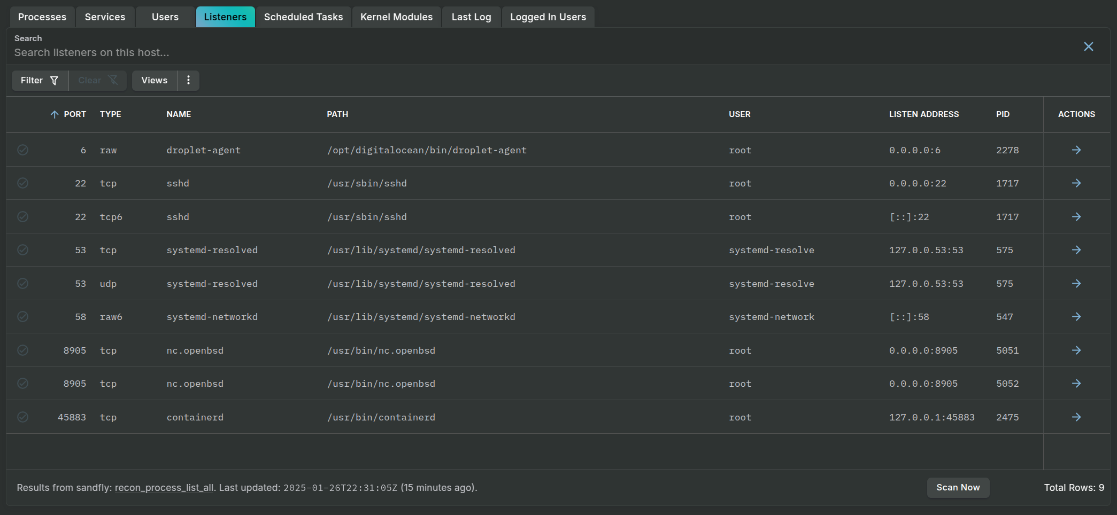Click the systemd-network user cell
This screenshot has height=515, width=1117.
click(772, 317)
